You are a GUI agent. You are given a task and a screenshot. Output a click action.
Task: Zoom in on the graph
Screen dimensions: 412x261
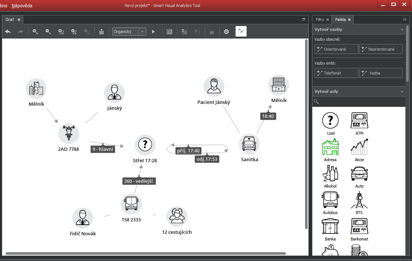click(35, 32)
